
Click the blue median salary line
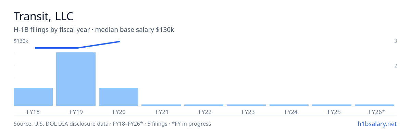(x=78, y=45)
